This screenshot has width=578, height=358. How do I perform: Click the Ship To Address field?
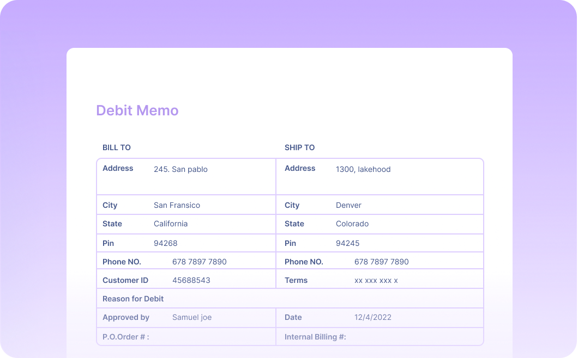[x=363, y=169]
